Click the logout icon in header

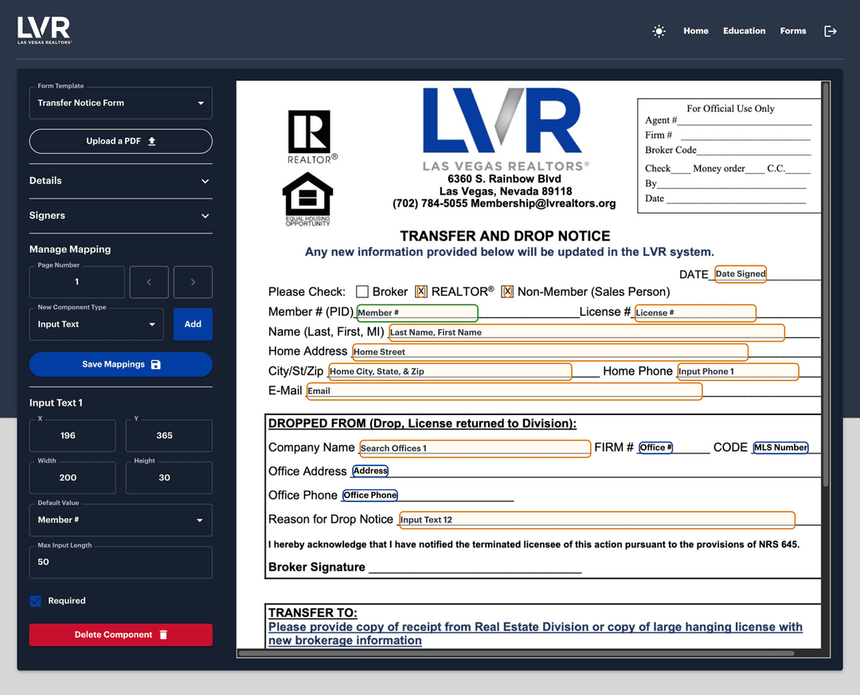(831, 31)
